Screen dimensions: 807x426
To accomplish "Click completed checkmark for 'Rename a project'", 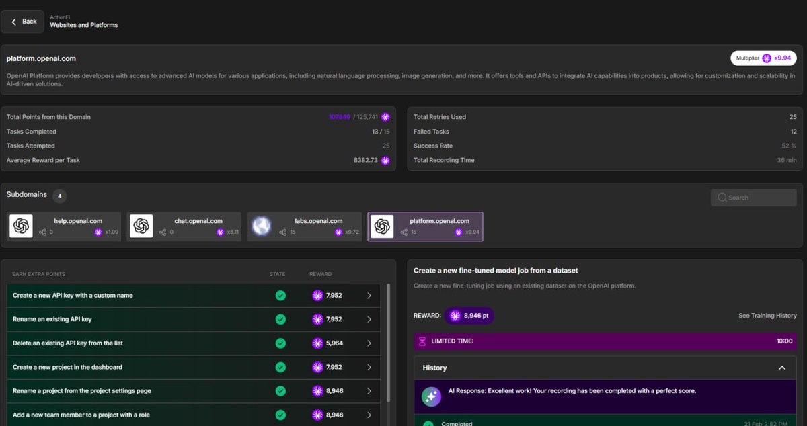I will coord(280,391).
